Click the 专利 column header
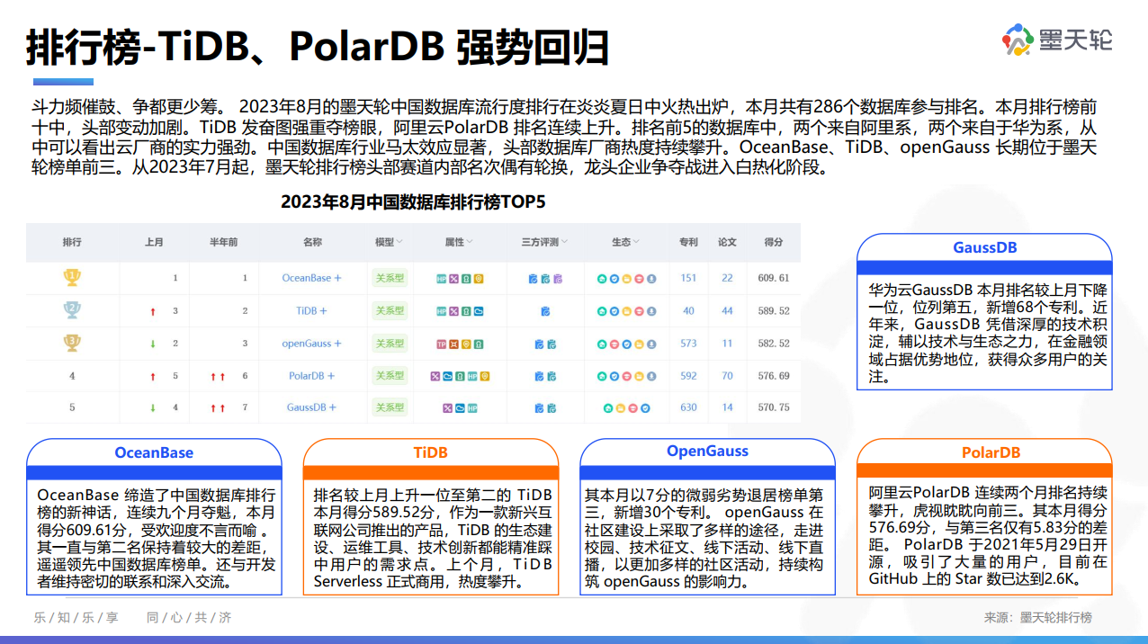 [x=688, y=242]
